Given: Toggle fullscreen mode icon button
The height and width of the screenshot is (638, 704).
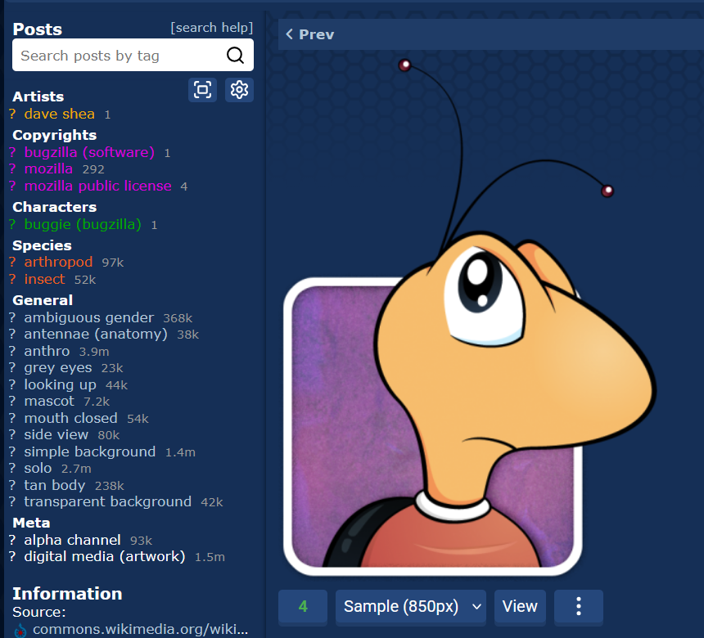Looking at the screenshot, I should point(203,90).
